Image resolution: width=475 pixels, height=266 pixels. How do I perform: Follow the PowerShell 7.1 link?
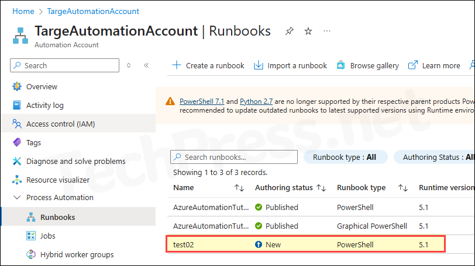(x=202, y=101)
